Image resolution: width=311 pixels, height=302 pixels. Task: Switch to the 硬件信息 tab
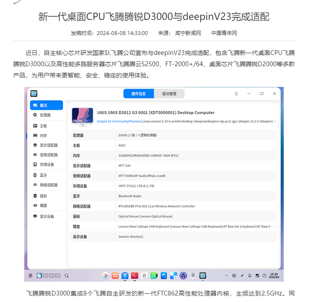139,93
